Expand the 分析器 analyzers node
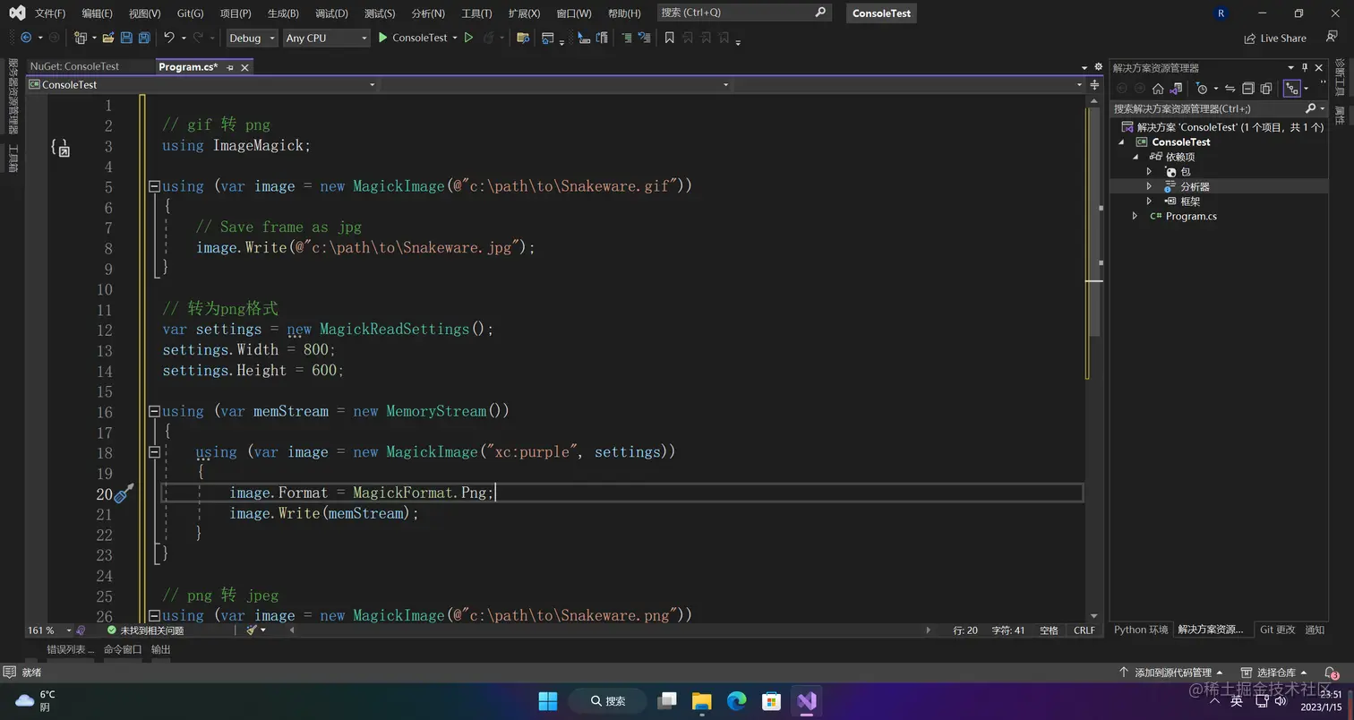Viewport: 1354px width, 720px height. click(x=1149, y=186)
